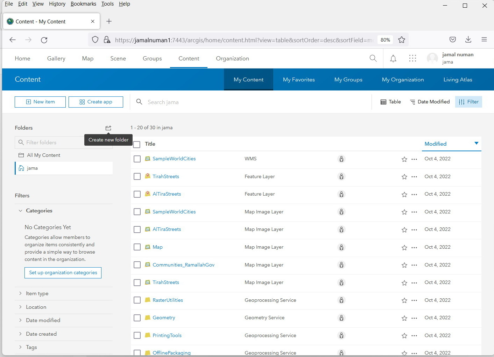Click the sharing lock icon for AlTiraStreets
Image resolution: width=494 pixels, height=357 pixels.
(x=341, y=194)
